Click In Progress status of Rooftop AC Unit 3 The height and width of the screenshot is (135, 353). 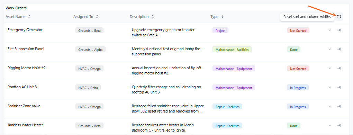pos(298,88)
